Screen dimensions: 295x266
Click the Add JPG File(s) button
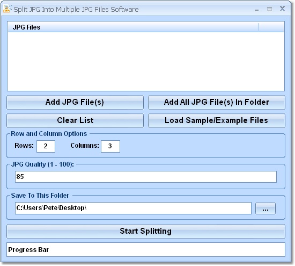tap(75, 102)
